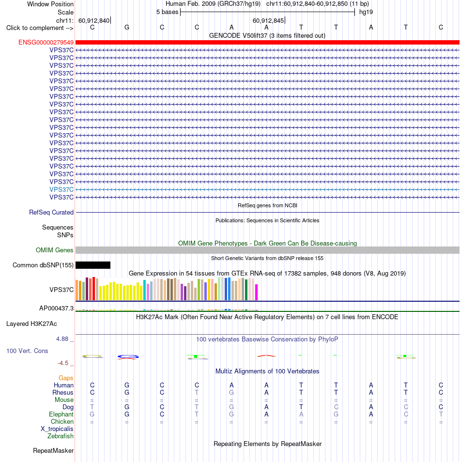The height and width of the screenshot is (462, 460).
Task: Click VPS37C label beside the GTEx expression bars
Action: pyautogui.click(x=61, y=290)
